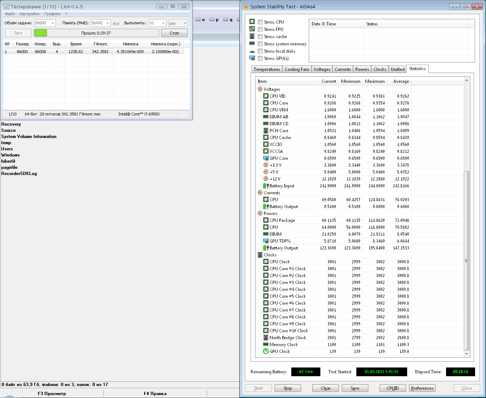Click the Stress CPU chip icon

[x=252, y=22]
